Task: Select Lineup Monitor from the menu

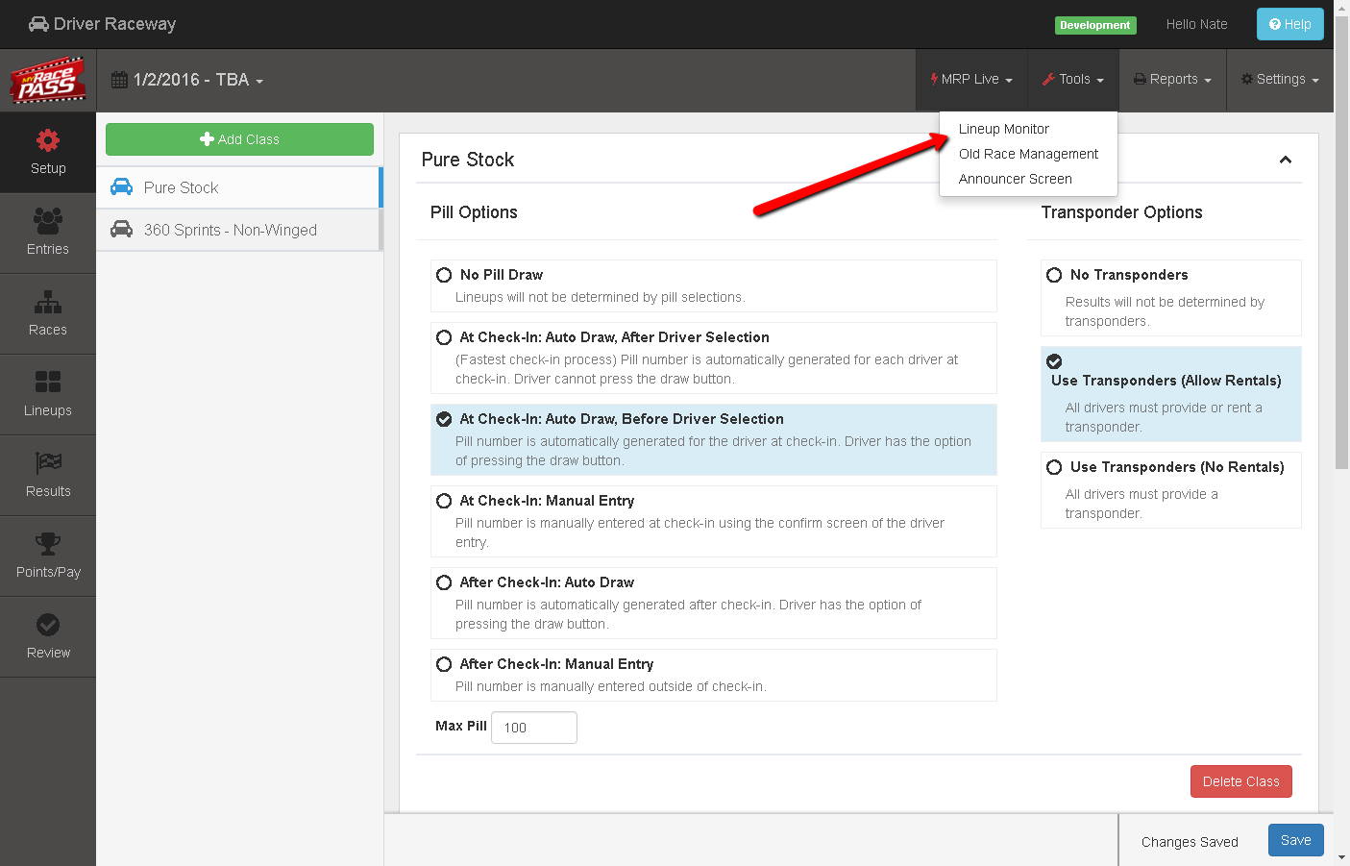Action: (x=1003, y=129)
